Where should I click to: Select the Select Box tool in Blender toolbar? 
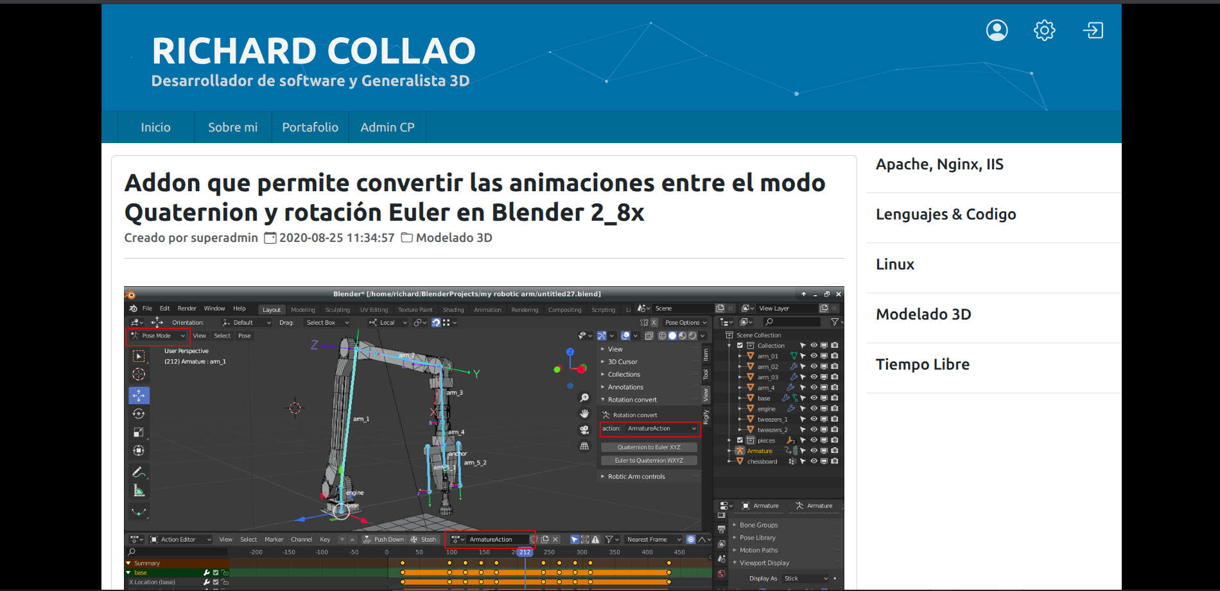point(139,356)
